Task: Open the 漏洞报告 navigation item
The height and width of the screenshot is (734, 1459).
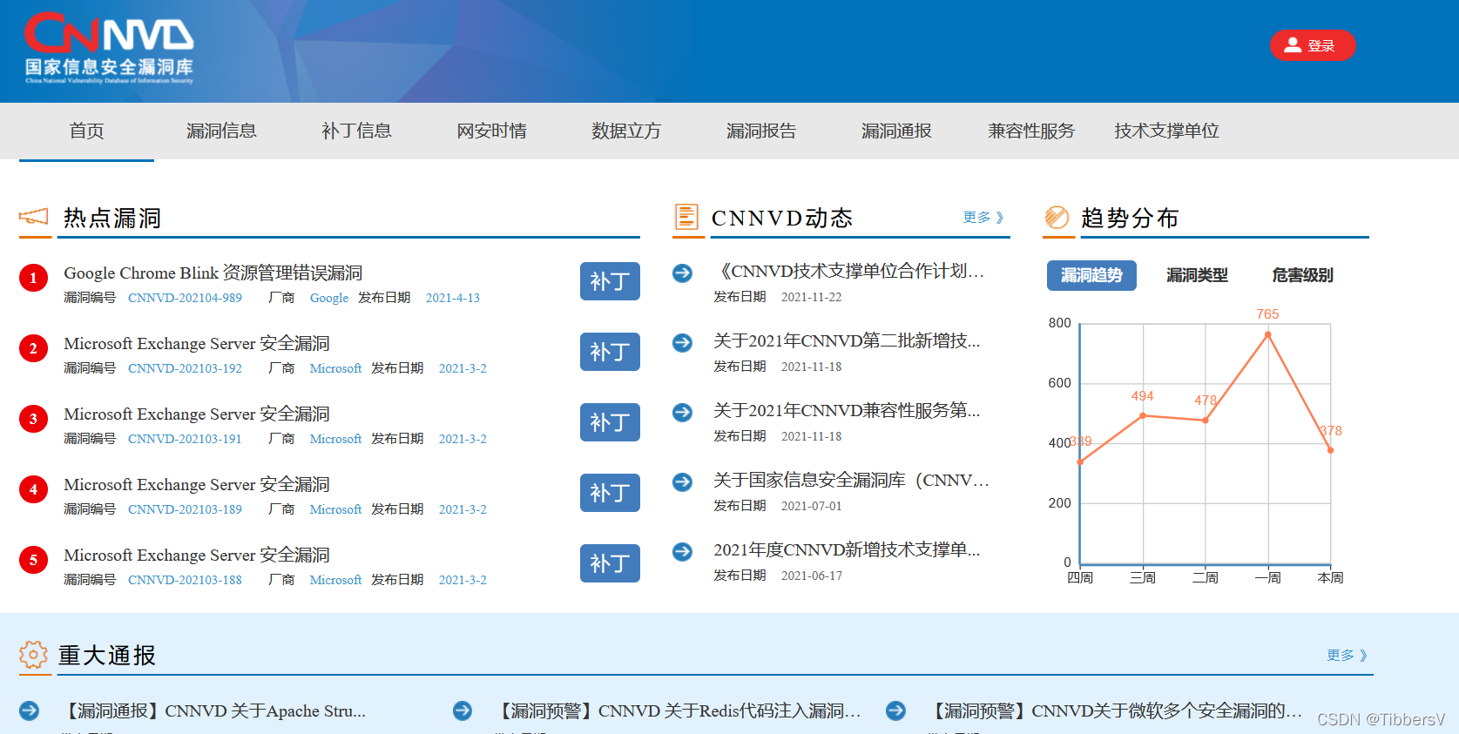Action: (761, 131)
